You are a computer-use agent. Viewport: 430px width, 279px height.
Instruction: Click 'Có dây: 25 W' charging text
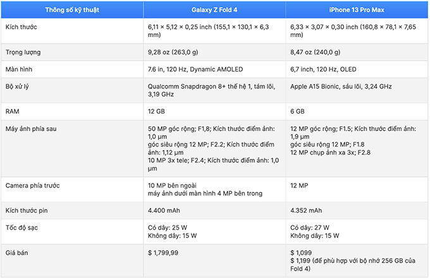(168, 228)
